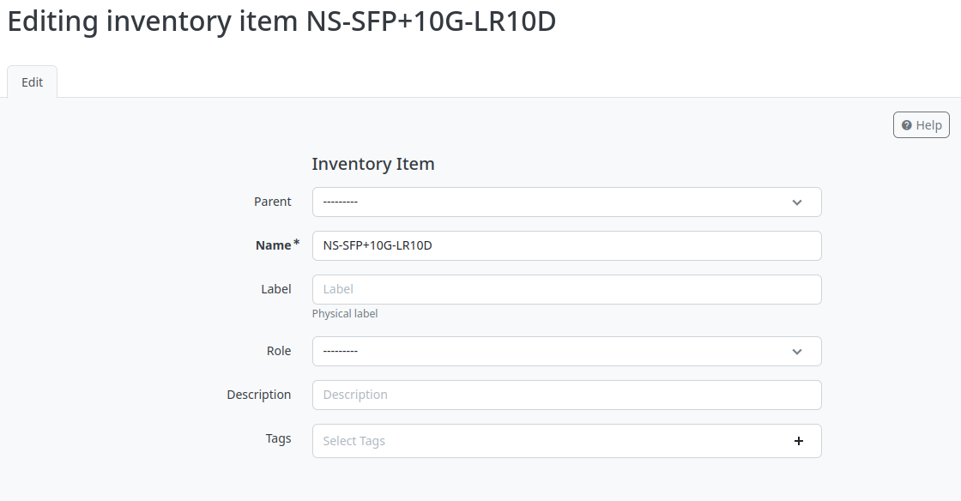The width and height of the screenshot is (961, 501).
Task: Click the 'Physical label' hint text
Action: [x=345, y=314]
